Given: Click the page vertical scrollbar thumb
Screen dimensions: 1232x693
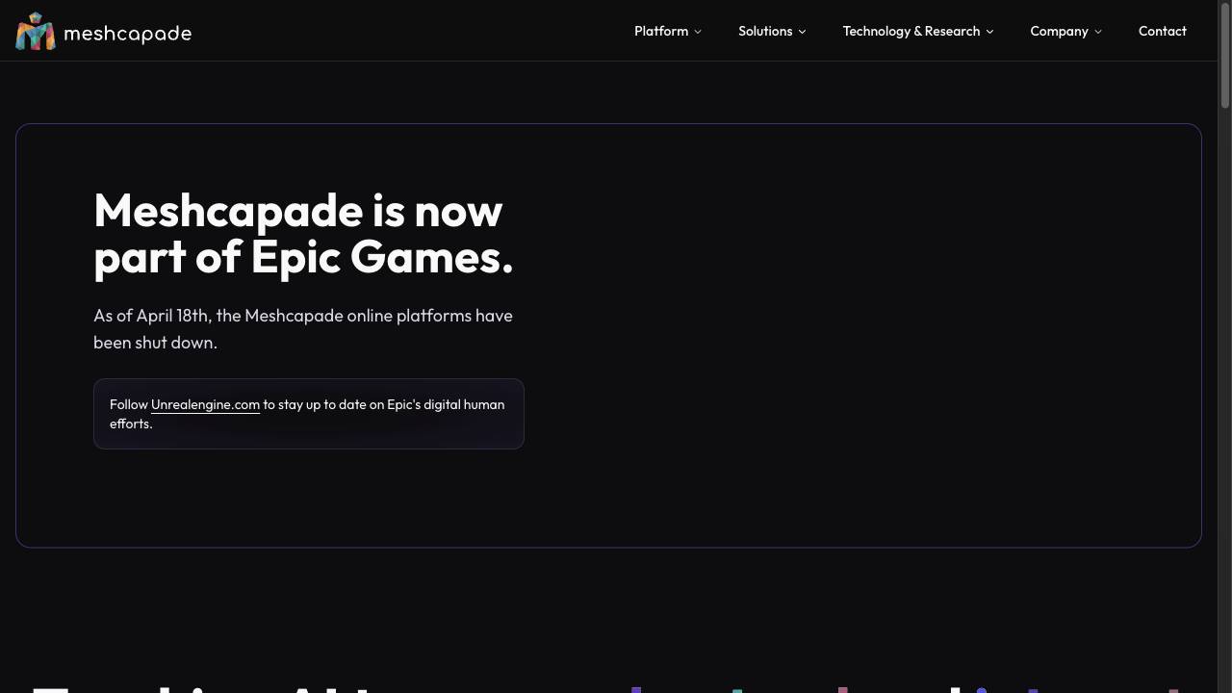Looking at the screenshot, I should click(x=1224, y=55).
